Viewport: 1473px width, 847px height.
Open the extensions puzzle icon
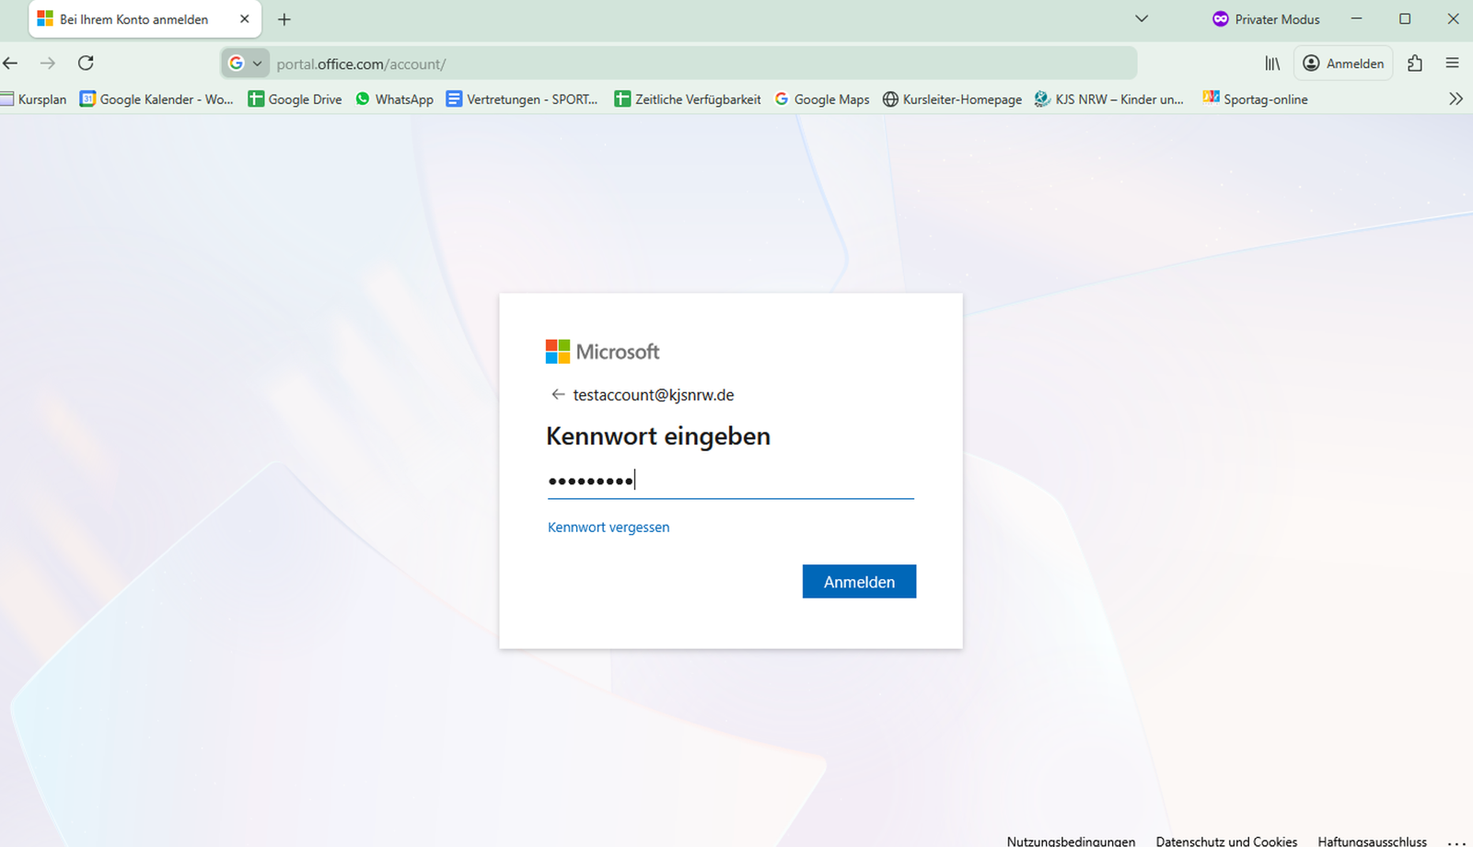tap(1415, 63)
